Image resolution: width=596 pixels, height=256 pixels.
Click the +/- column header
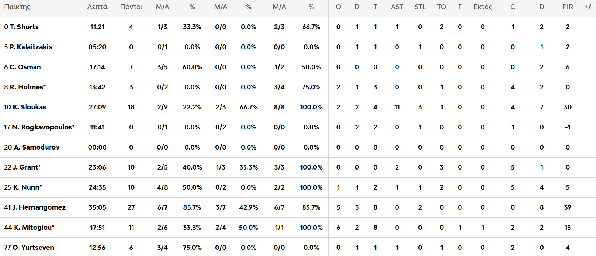pos(589,7)
